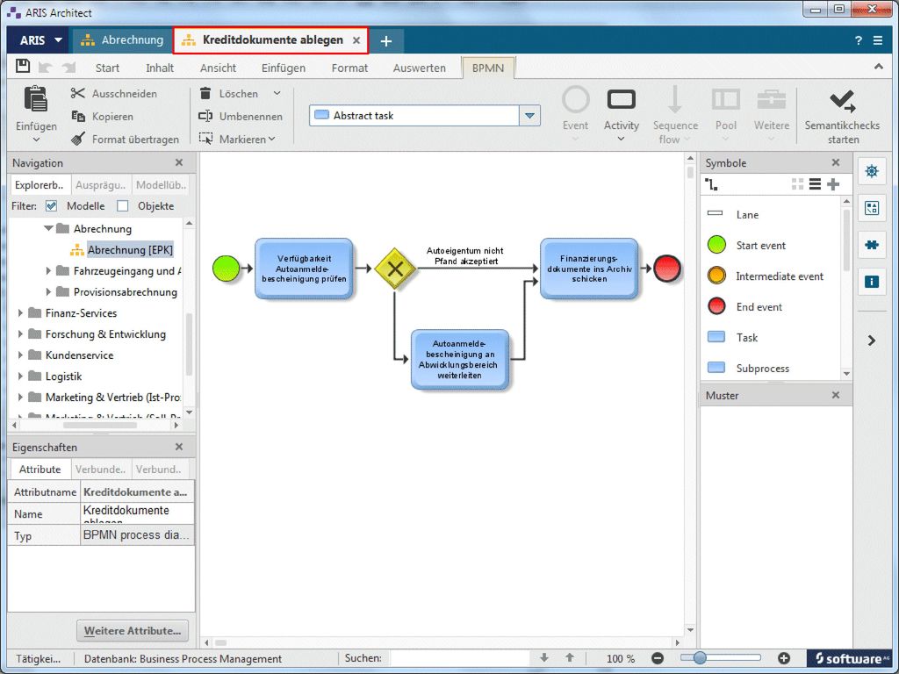
Task: Switch Symbole panel to list view
Action: (x=815, y=184)
